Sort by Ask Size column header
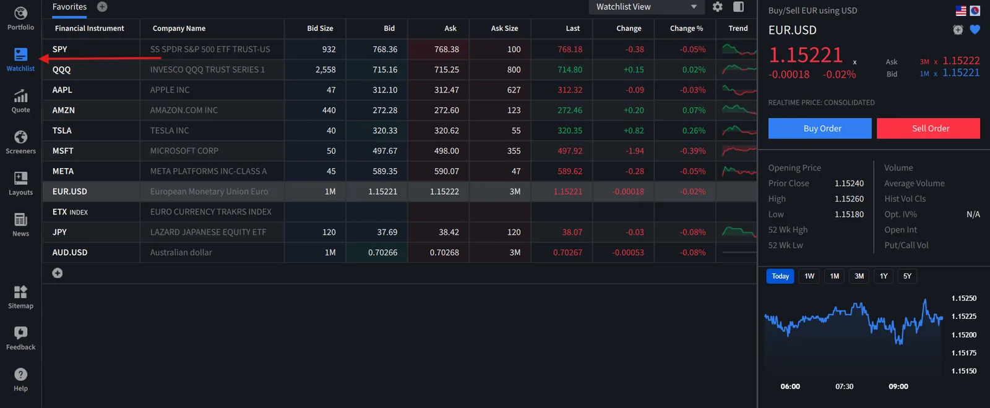This screenshot has width=990, height=408. [504, 28]
